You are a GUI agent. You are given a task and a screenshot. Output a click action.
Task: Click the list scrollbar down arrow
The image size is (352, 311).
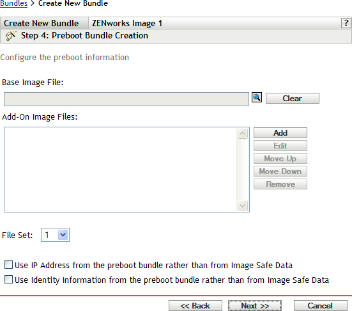243,205
